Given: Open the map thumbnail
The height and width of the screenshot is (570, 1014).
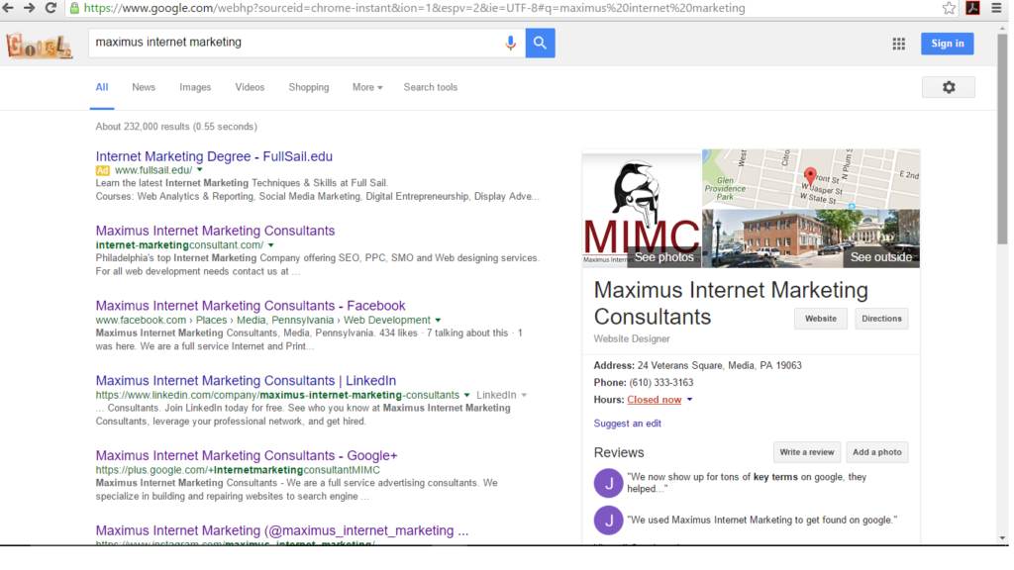Looking at the screenshot, I should (811, 179).
